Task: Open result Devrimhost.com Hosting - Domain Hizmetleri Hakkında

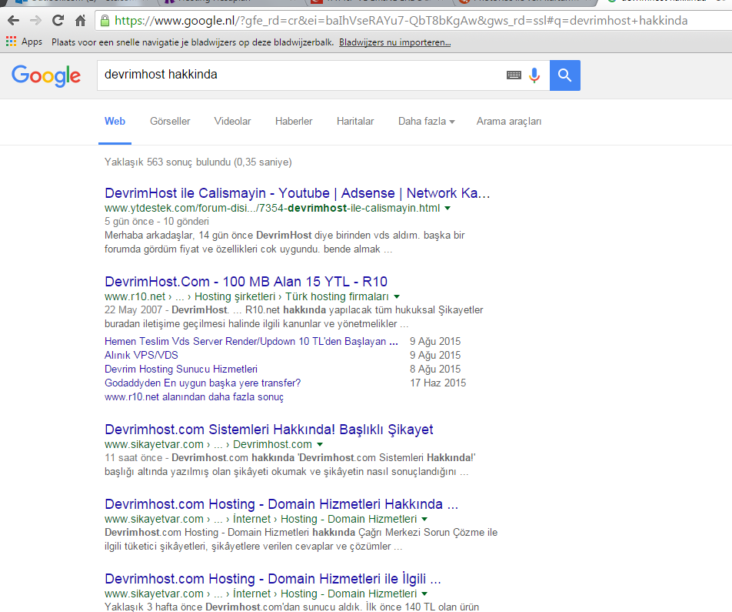Action: click(x=281, y=504)
